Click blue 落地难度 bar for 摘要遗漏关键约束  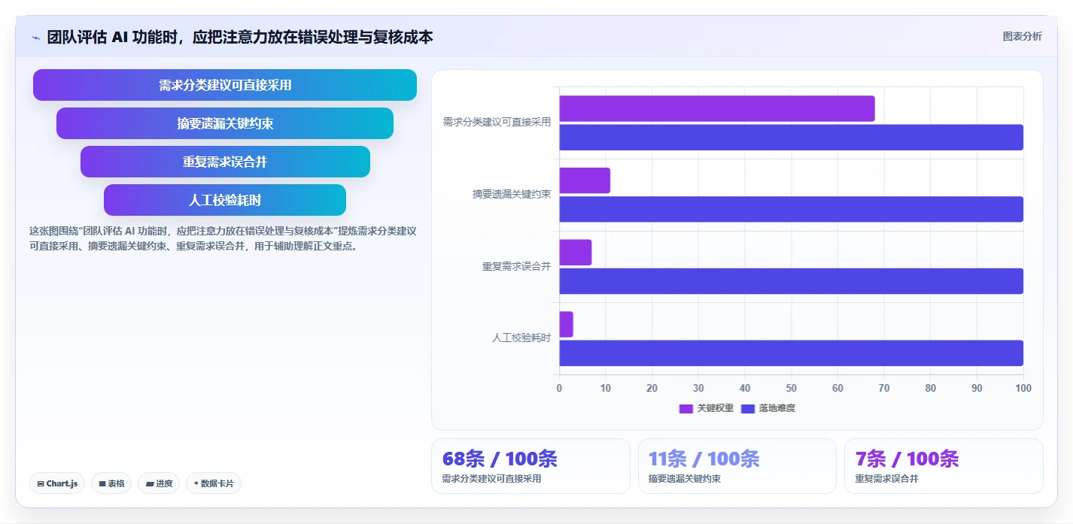tap(791, 209)
